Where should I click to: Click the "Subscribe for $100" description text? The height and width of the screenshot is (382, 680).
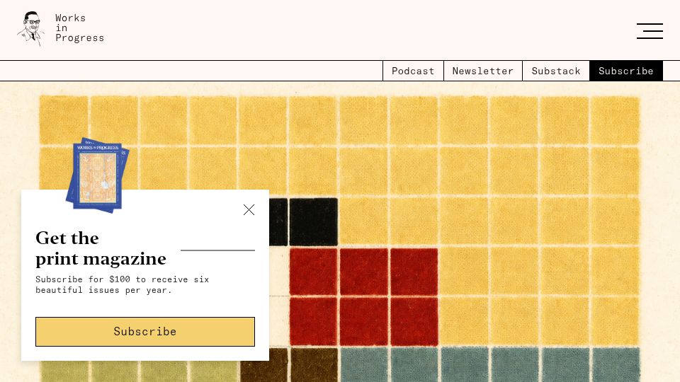click(123, 284)
